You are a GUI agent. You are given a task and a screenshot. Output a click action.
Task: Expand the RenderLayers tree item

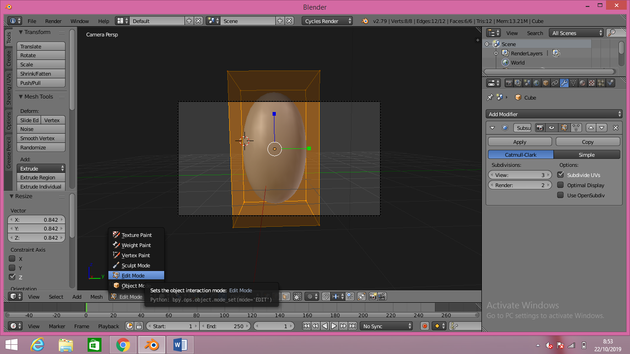pos(496,53)
